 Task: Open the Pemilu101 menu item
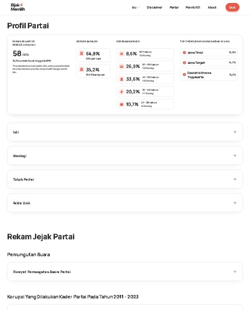coord(193,8)
